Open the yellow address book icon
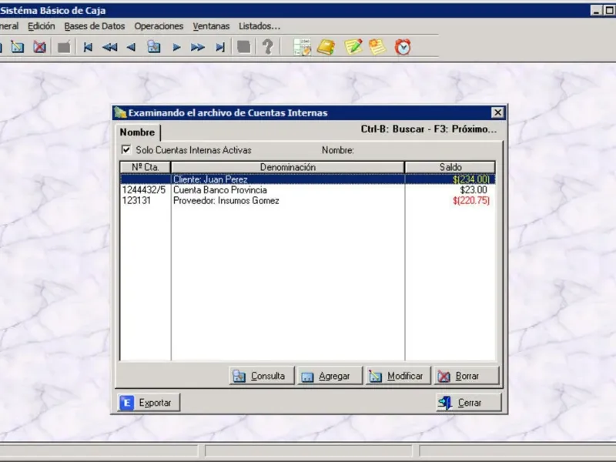The image size is (616, 462). pyautogui.click(x=326, y=47)
